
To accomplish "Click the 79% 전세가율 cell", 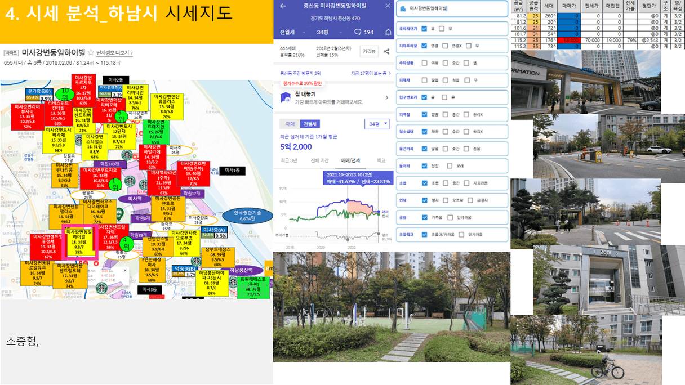I will [630, 41].
